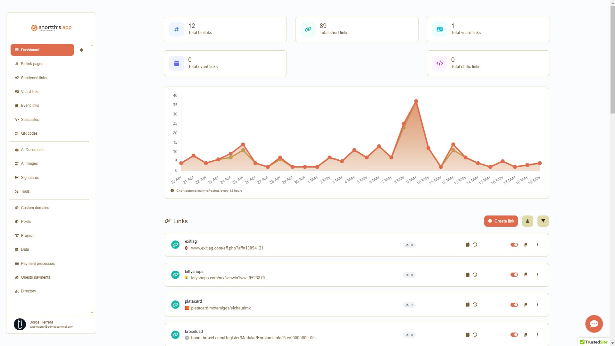
Task: Open the Signatures section
Action: [30, 177]
